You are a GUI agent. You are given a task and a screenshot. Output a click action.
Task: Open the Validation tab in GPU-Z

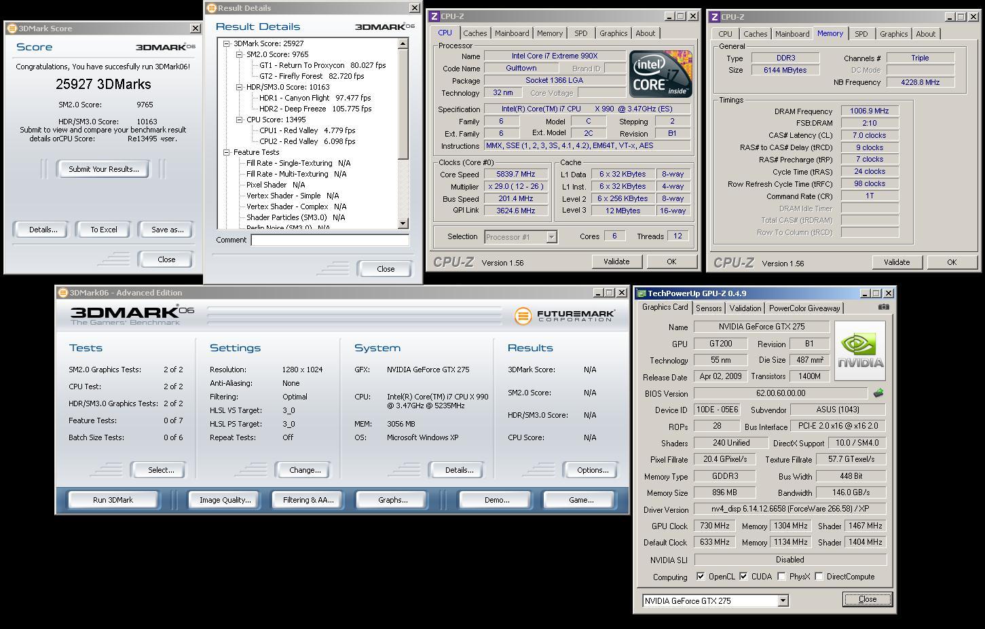(x=745, y=308)
